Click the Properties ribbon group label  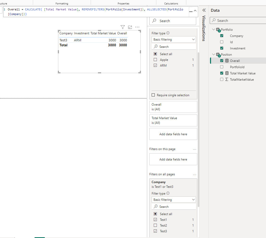pyautogui.click(x=123, y=3)
